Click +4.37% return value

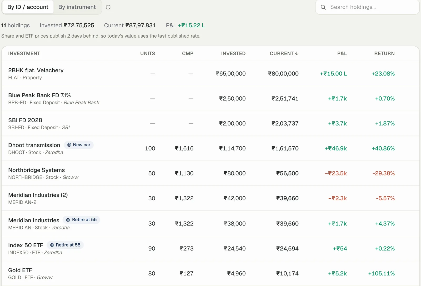(385, 224)
